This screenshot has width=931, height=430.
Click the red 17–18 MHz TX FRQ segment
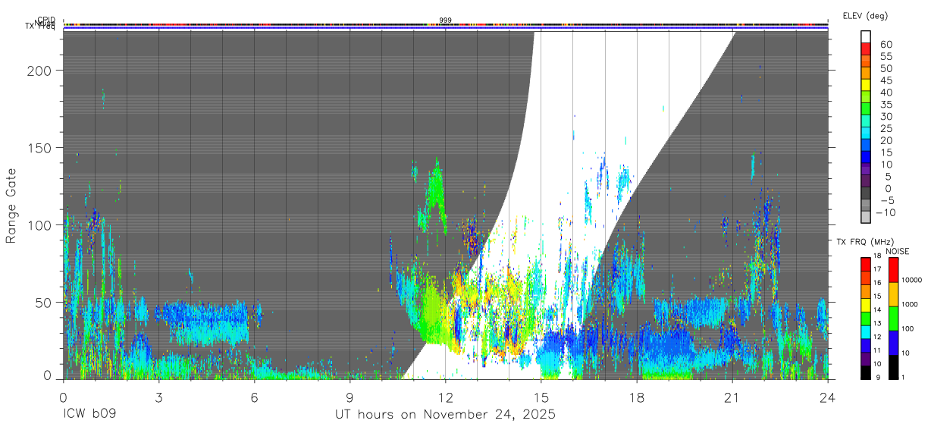[866, 264]
